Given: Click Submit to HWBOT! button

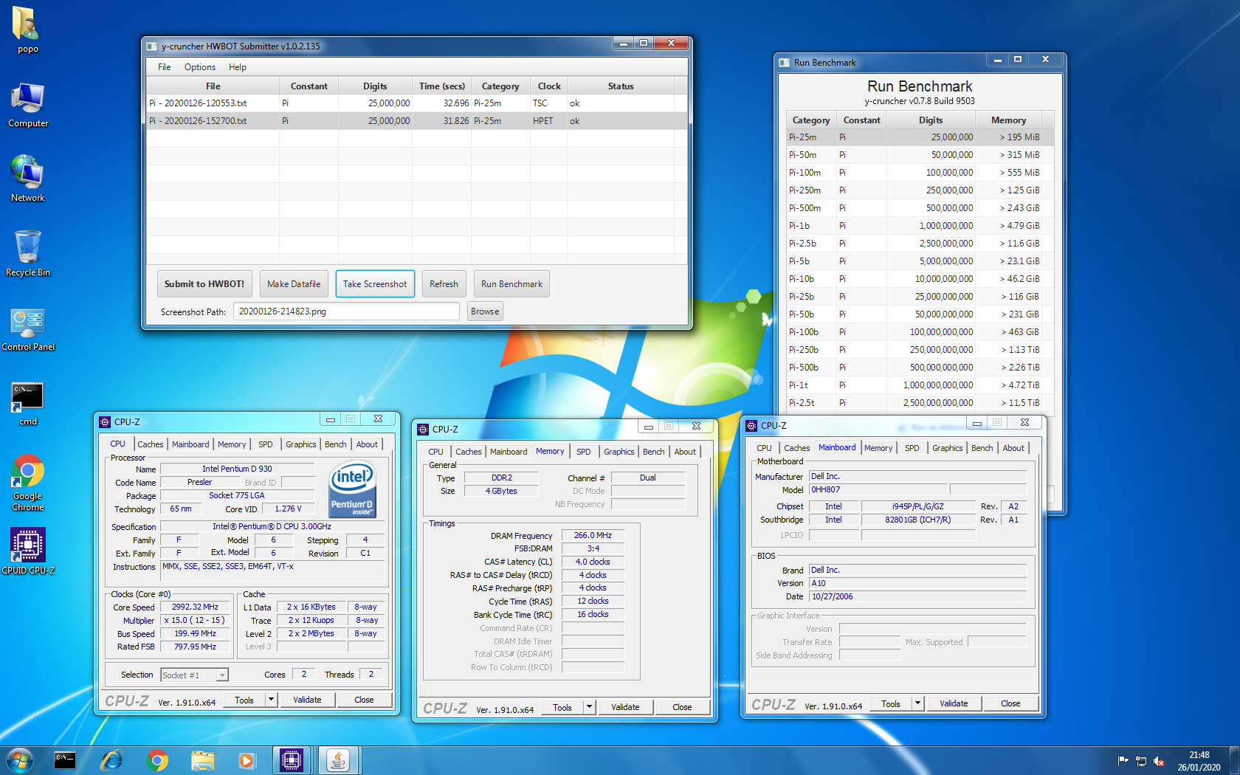Looking at the screenshot, I should click(204, 284).
